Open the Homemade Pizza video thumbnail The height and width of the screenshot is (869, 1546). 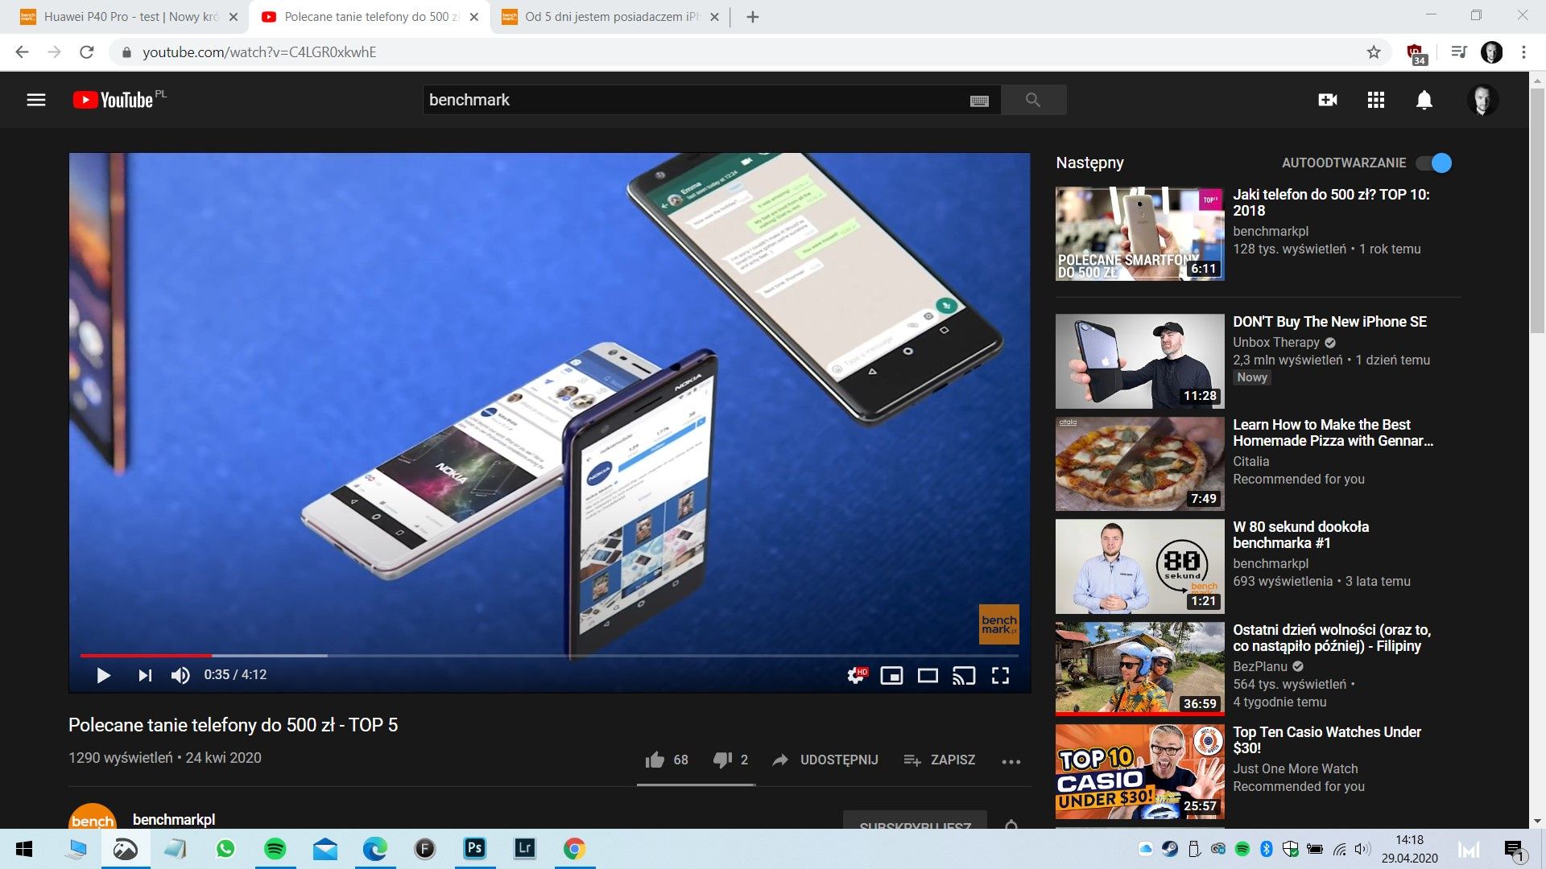point(1139,463)
